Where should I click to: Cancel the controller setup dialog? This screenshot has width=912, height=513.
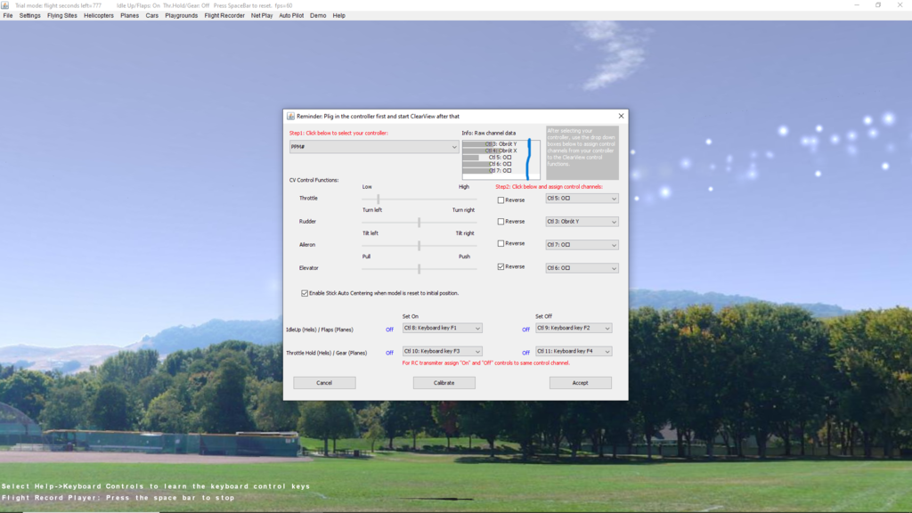(x=324, y=383)
